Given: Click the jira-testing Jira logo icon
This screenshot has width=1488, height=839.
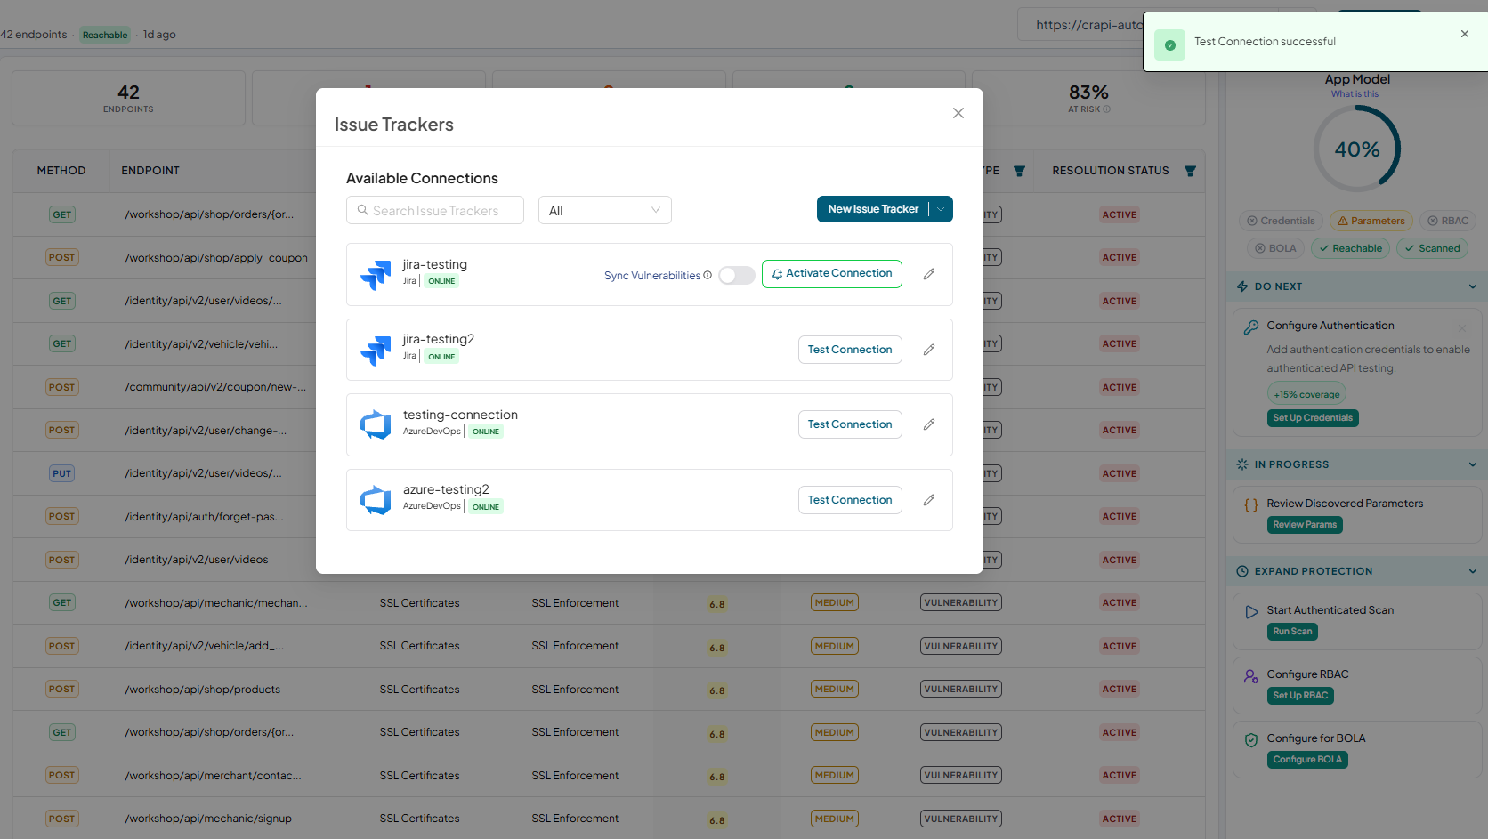Looking at the screenshot, I should pos(376,275).
